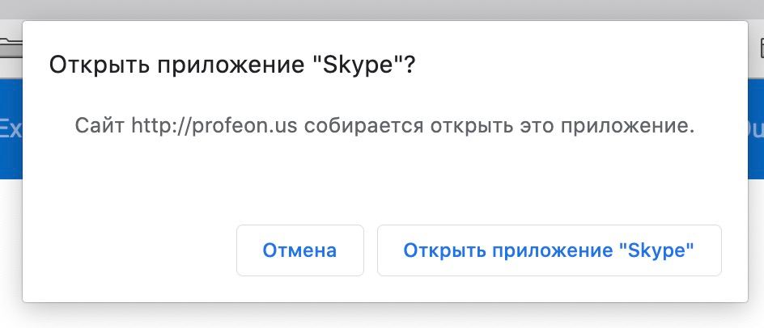Click the cut-off icon at the right toolbar edge

click(x=758, y=46)
